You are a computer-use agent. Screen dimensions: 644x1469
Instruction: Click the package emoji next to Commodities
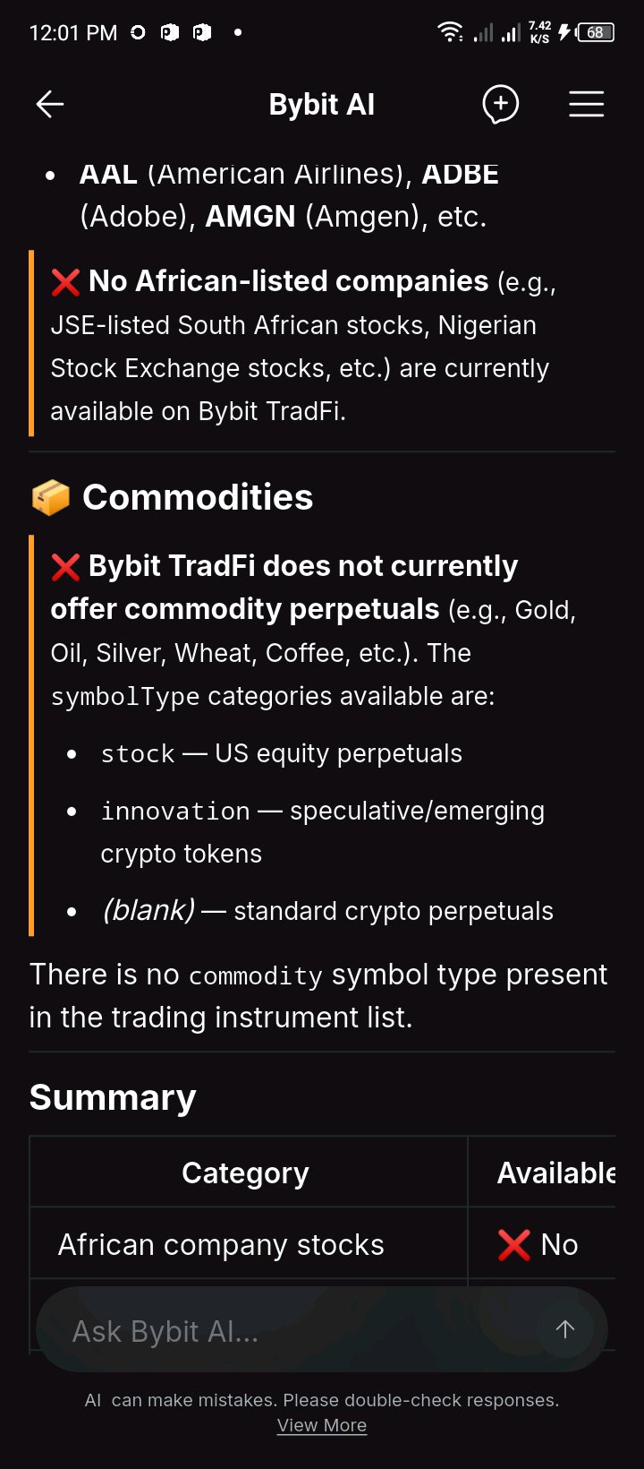pyautogui.click(x=51, y=497)
